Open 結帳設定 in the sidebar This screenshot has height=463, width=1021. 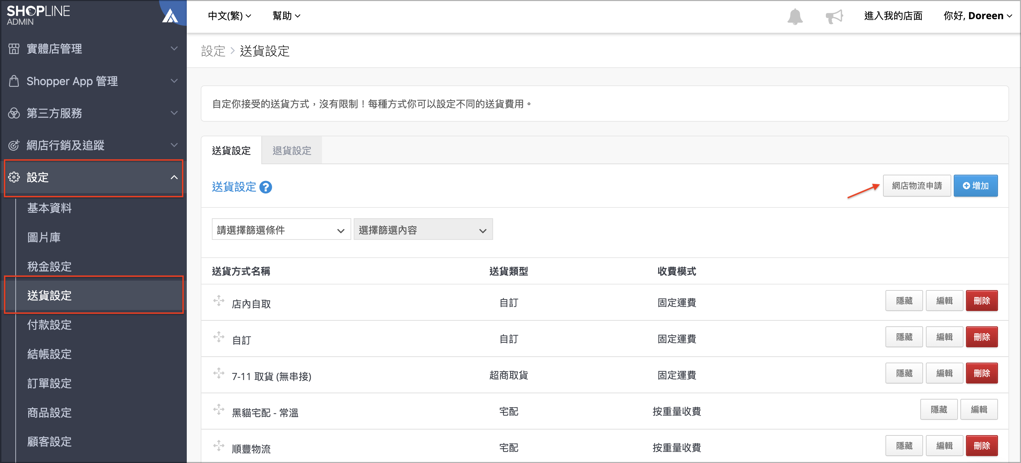[x=49, y=354]
